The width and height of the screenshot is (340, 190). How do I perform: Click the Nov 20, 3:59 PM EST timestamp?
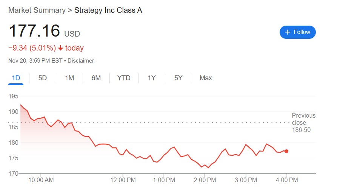[35, 60]
